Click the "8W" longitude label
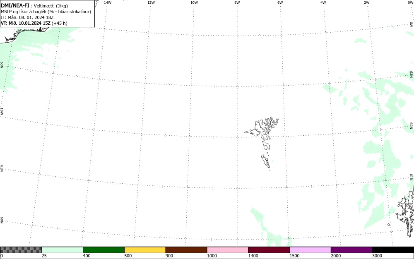The width and height of the screenshot is (414, 259). 237,2
